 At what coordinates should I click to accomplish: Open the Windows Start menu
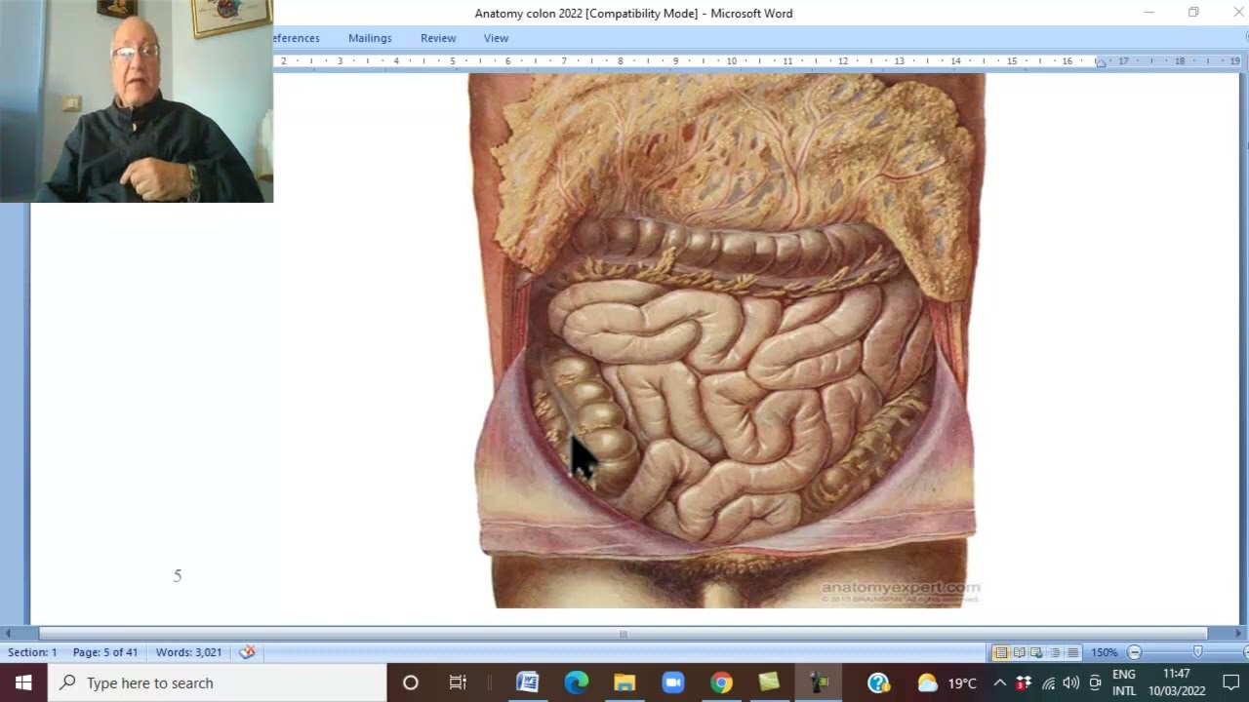23,682
